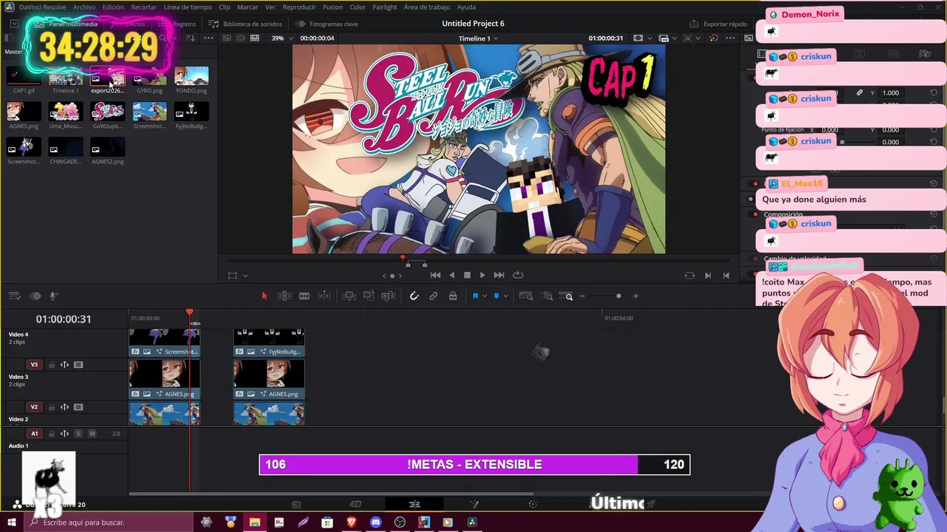Add a blue marker on timeline
This screenshot has height=532, width=947.
pyautogui.click(x=496, y=296)
